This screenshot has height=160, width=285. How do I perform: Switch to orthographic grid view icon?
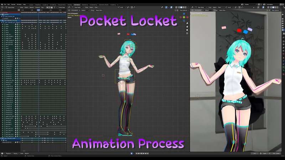pos(187,33)
